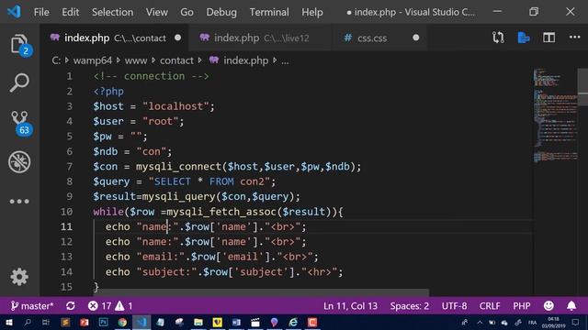The width and height of the screenshot is (588, 330).
Task: Open the File menu
Action: click(41, 12)
